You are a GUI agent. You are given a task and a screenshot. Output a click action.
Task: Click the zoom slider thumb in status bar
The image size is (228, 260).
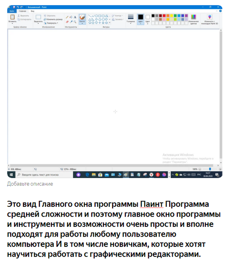pyautogui.click(x=210, y=169)
